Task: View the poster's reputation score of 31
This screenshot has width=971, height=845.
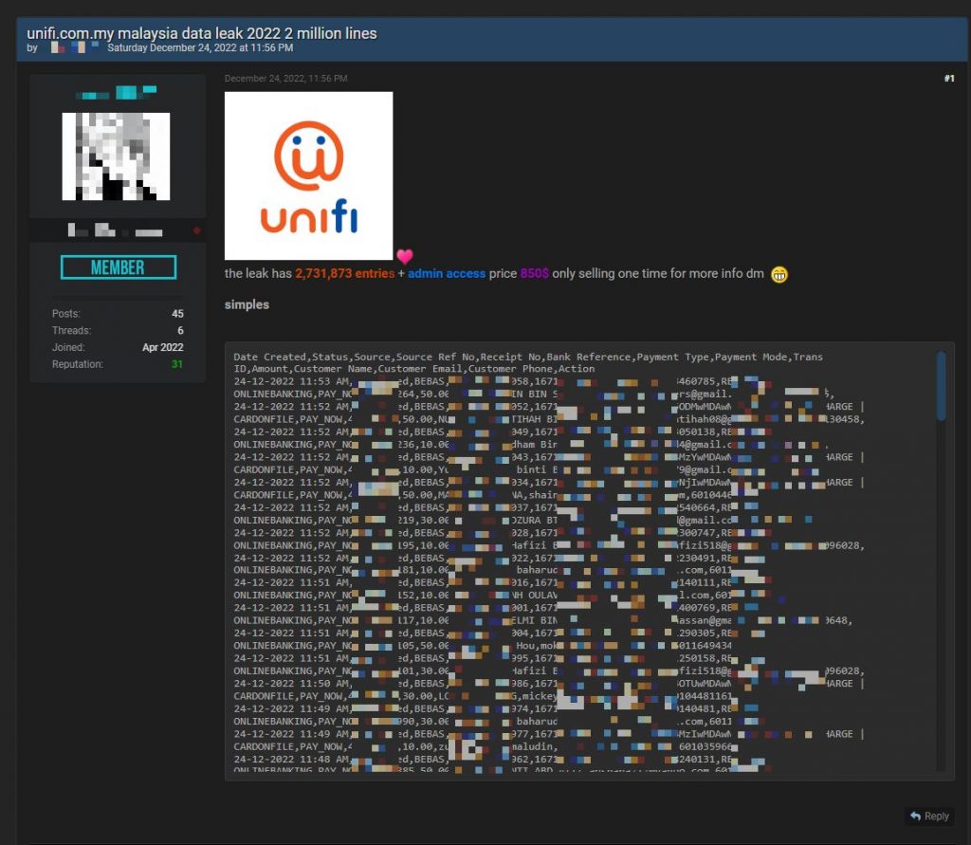Action: coord(176,364)
